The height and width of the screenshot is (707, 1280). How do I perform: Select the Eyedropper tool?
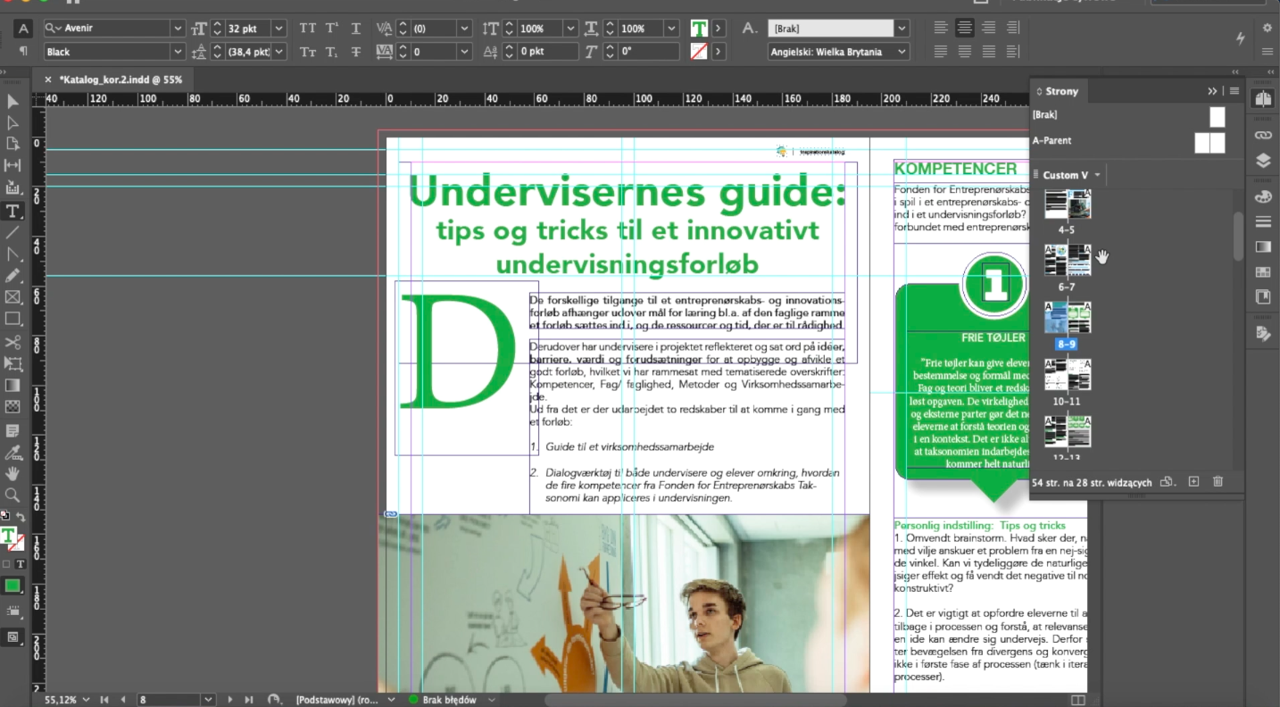(x=12, y=452)
